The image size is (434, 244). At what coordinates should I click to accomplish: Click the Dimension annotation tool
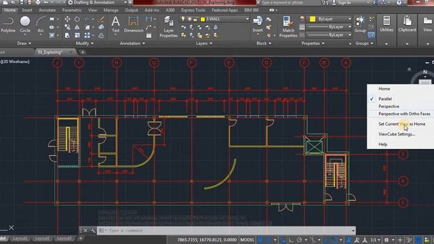(134, 24)
